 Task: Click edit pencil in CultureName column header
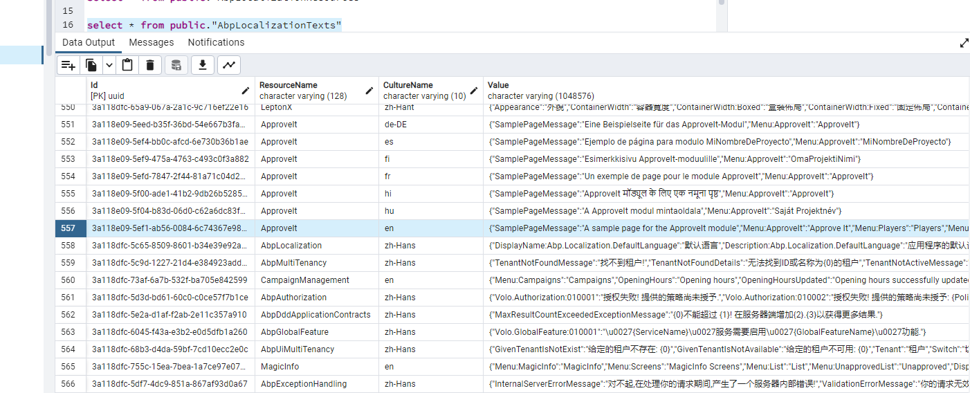click(x=474, y=91)
